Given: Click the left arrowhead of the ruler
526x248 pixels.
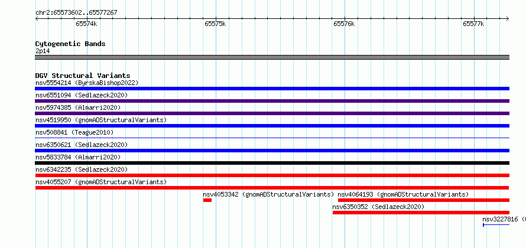Looking at the screenshot, I should [x=37, y=18].
